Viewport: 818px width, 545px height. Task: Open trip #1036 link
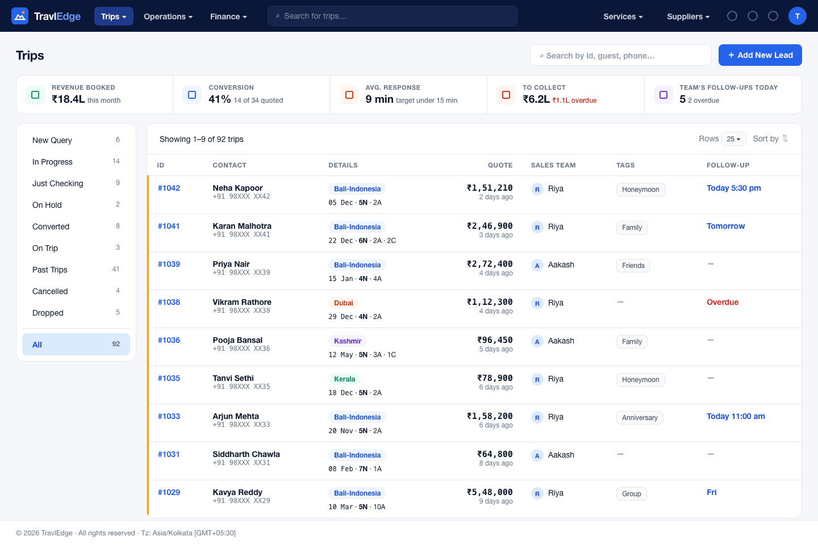point(169,340)
